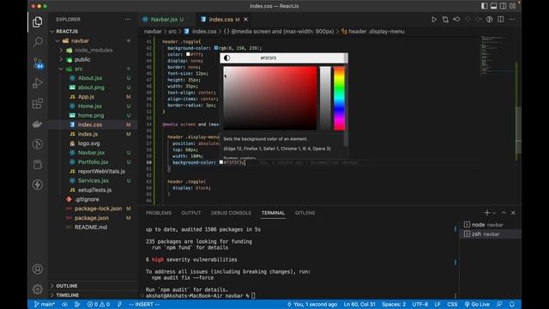Collapse the src folder
The width and height of the screenshot is (549, 309).
click(x=61, y=69)
